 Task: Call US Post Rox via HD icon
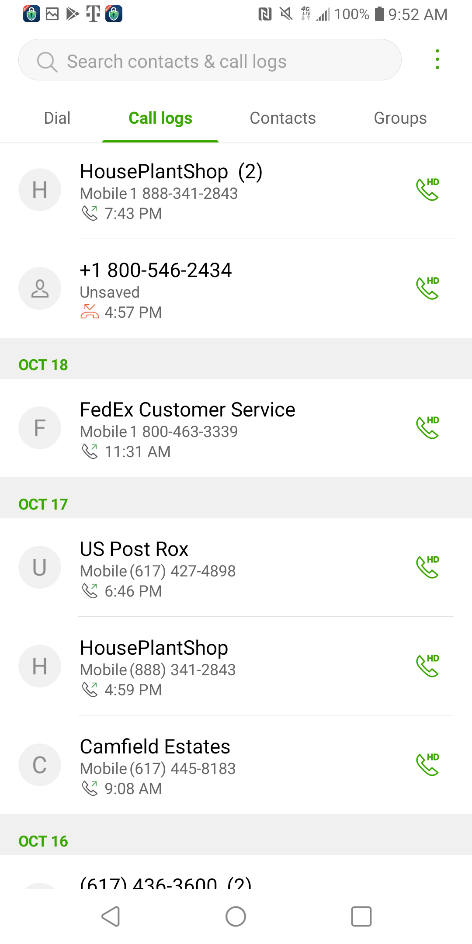point(427,567)
